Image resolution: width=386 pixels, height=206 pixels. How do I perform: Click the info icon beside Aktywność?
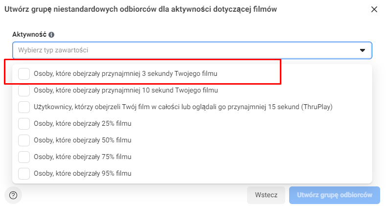coord(51,35)
